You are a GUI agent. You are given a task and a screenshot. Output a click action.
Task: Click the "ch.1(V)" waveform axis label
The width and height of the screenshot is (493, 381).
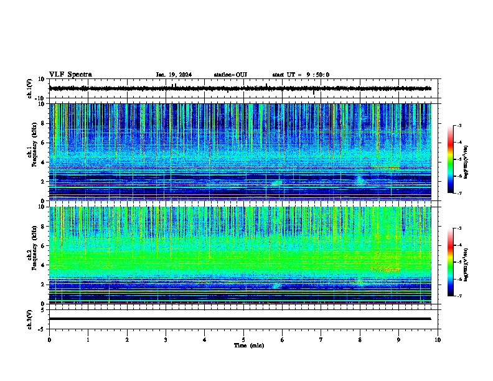coord(30,88)
